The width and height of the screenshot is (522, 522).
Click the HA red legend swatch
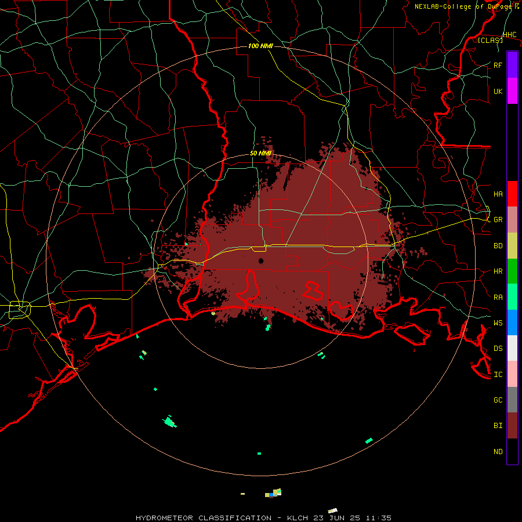(512, 194)
